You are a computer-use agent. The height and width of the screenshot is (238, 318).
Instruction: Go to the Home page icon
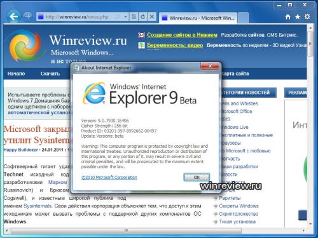click(x=287, y=17)
